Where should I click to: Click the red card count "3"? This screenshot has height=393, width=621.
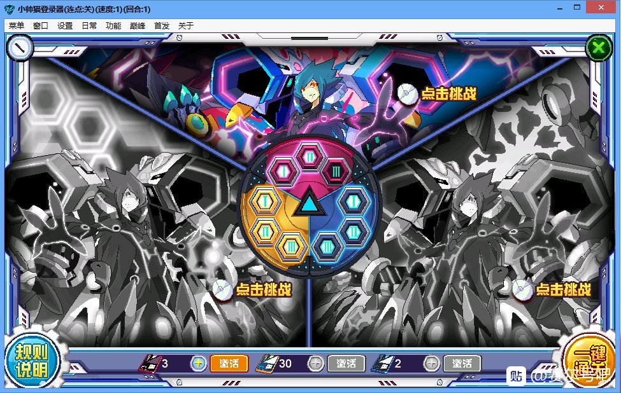pyautogui.click(x=165, y=364)
